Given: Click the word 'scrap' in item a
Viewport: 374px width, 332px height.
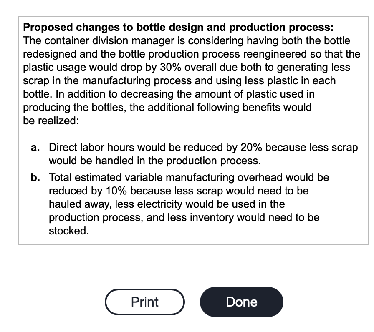Looking at the screenshot, I should coord(346,147).
